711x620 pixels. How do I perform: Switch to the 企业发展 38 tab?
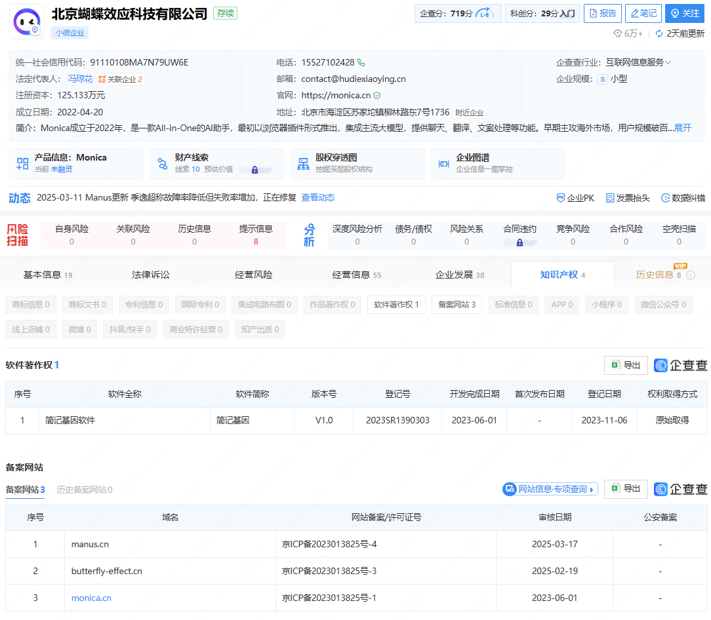[x=460, y=275]
